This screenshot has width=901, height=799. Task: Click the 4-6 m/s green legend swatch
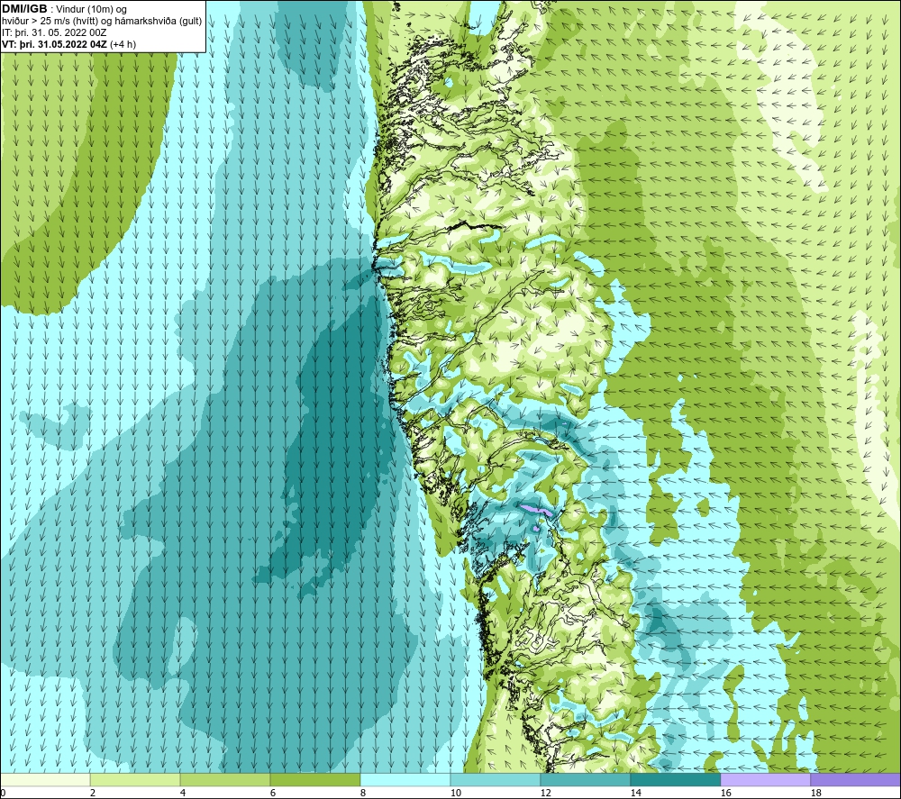[x=225, y=779]
